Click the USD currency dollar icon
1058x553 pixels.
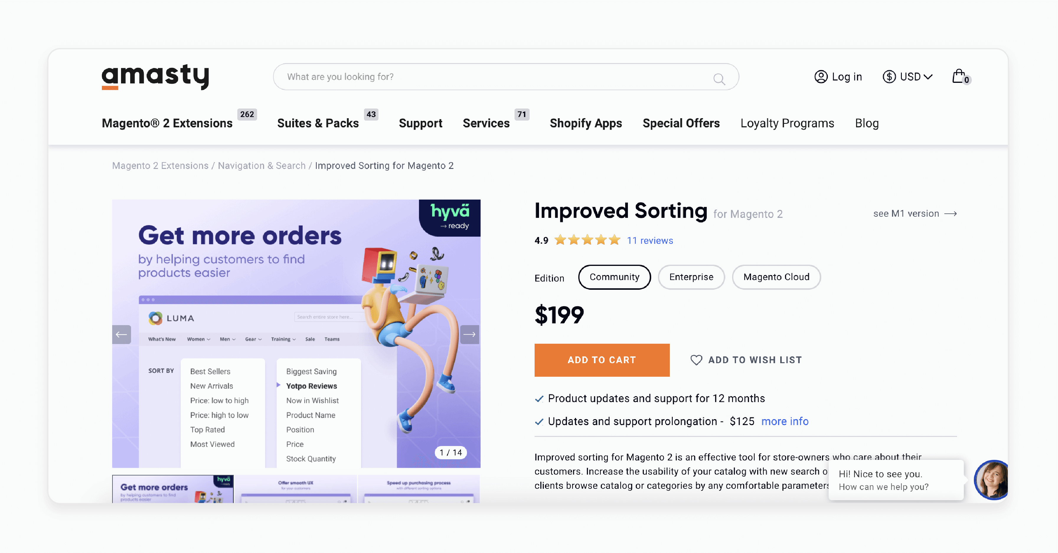(889, 76)
